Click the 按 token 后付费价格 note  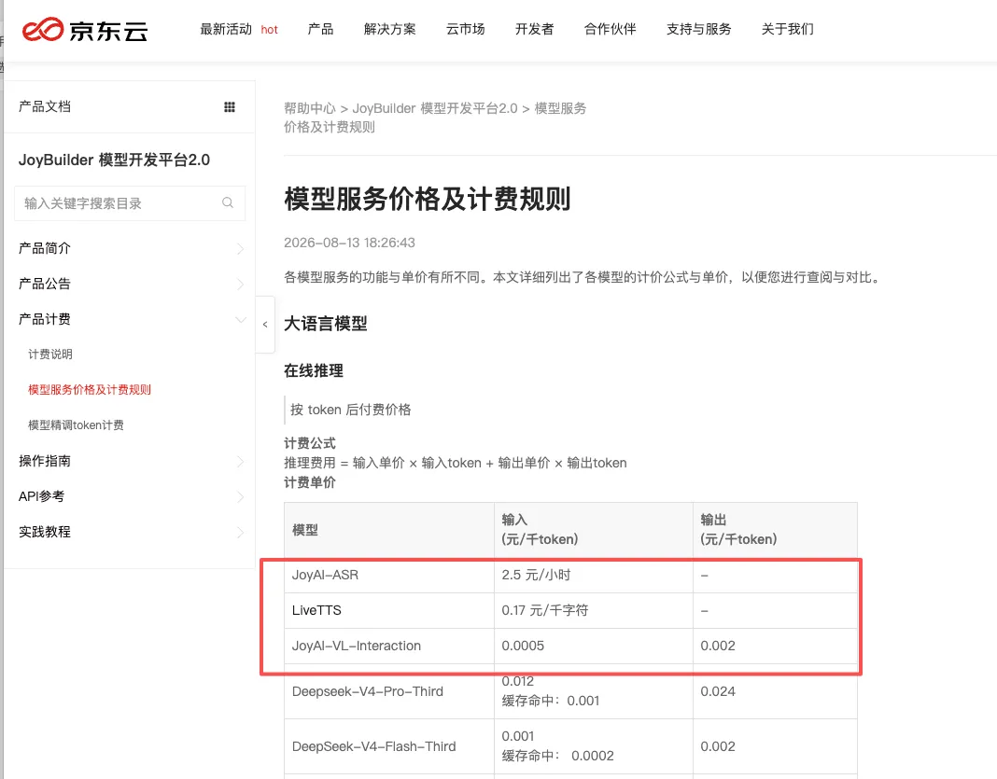tap(351, 410)
